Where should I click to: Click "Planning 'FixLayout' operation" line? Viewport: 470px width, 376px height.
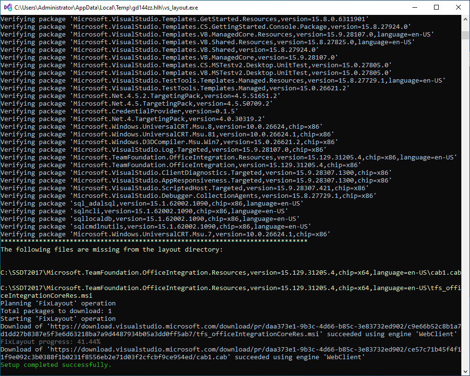click(x=58, y=303)
